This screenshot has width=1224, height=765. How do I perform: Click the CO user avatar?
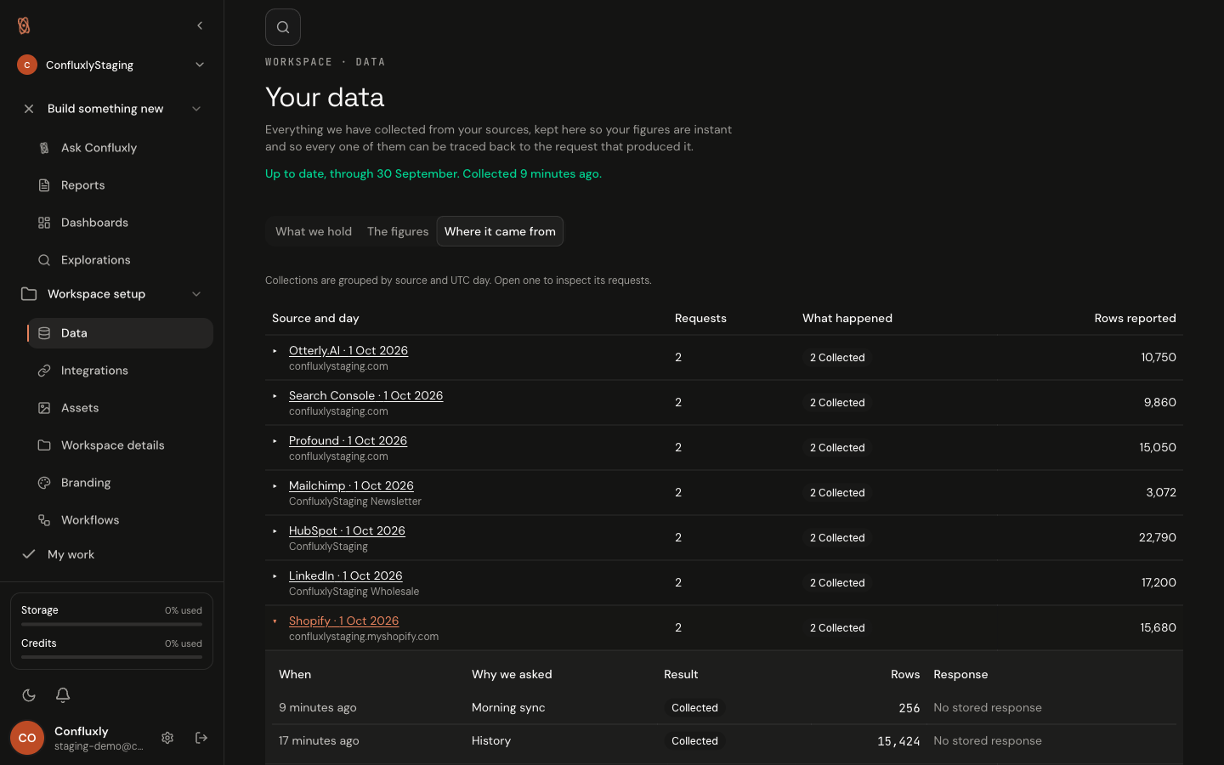(x=27, y=738)
